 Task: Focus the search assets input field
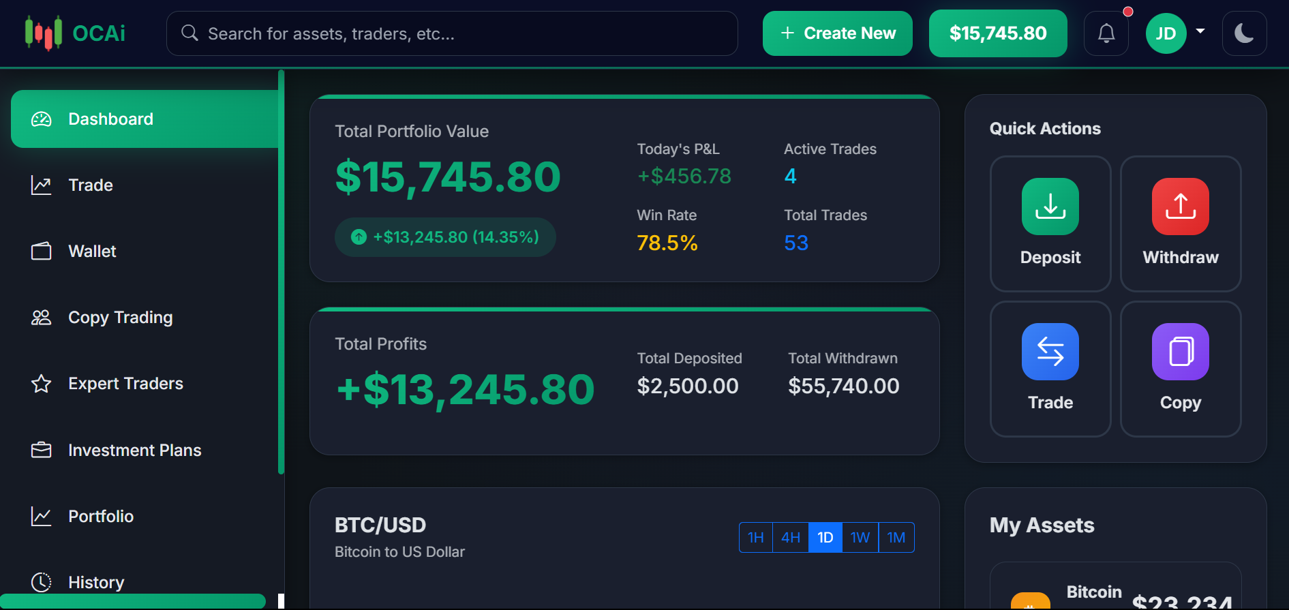click(452, 33)
